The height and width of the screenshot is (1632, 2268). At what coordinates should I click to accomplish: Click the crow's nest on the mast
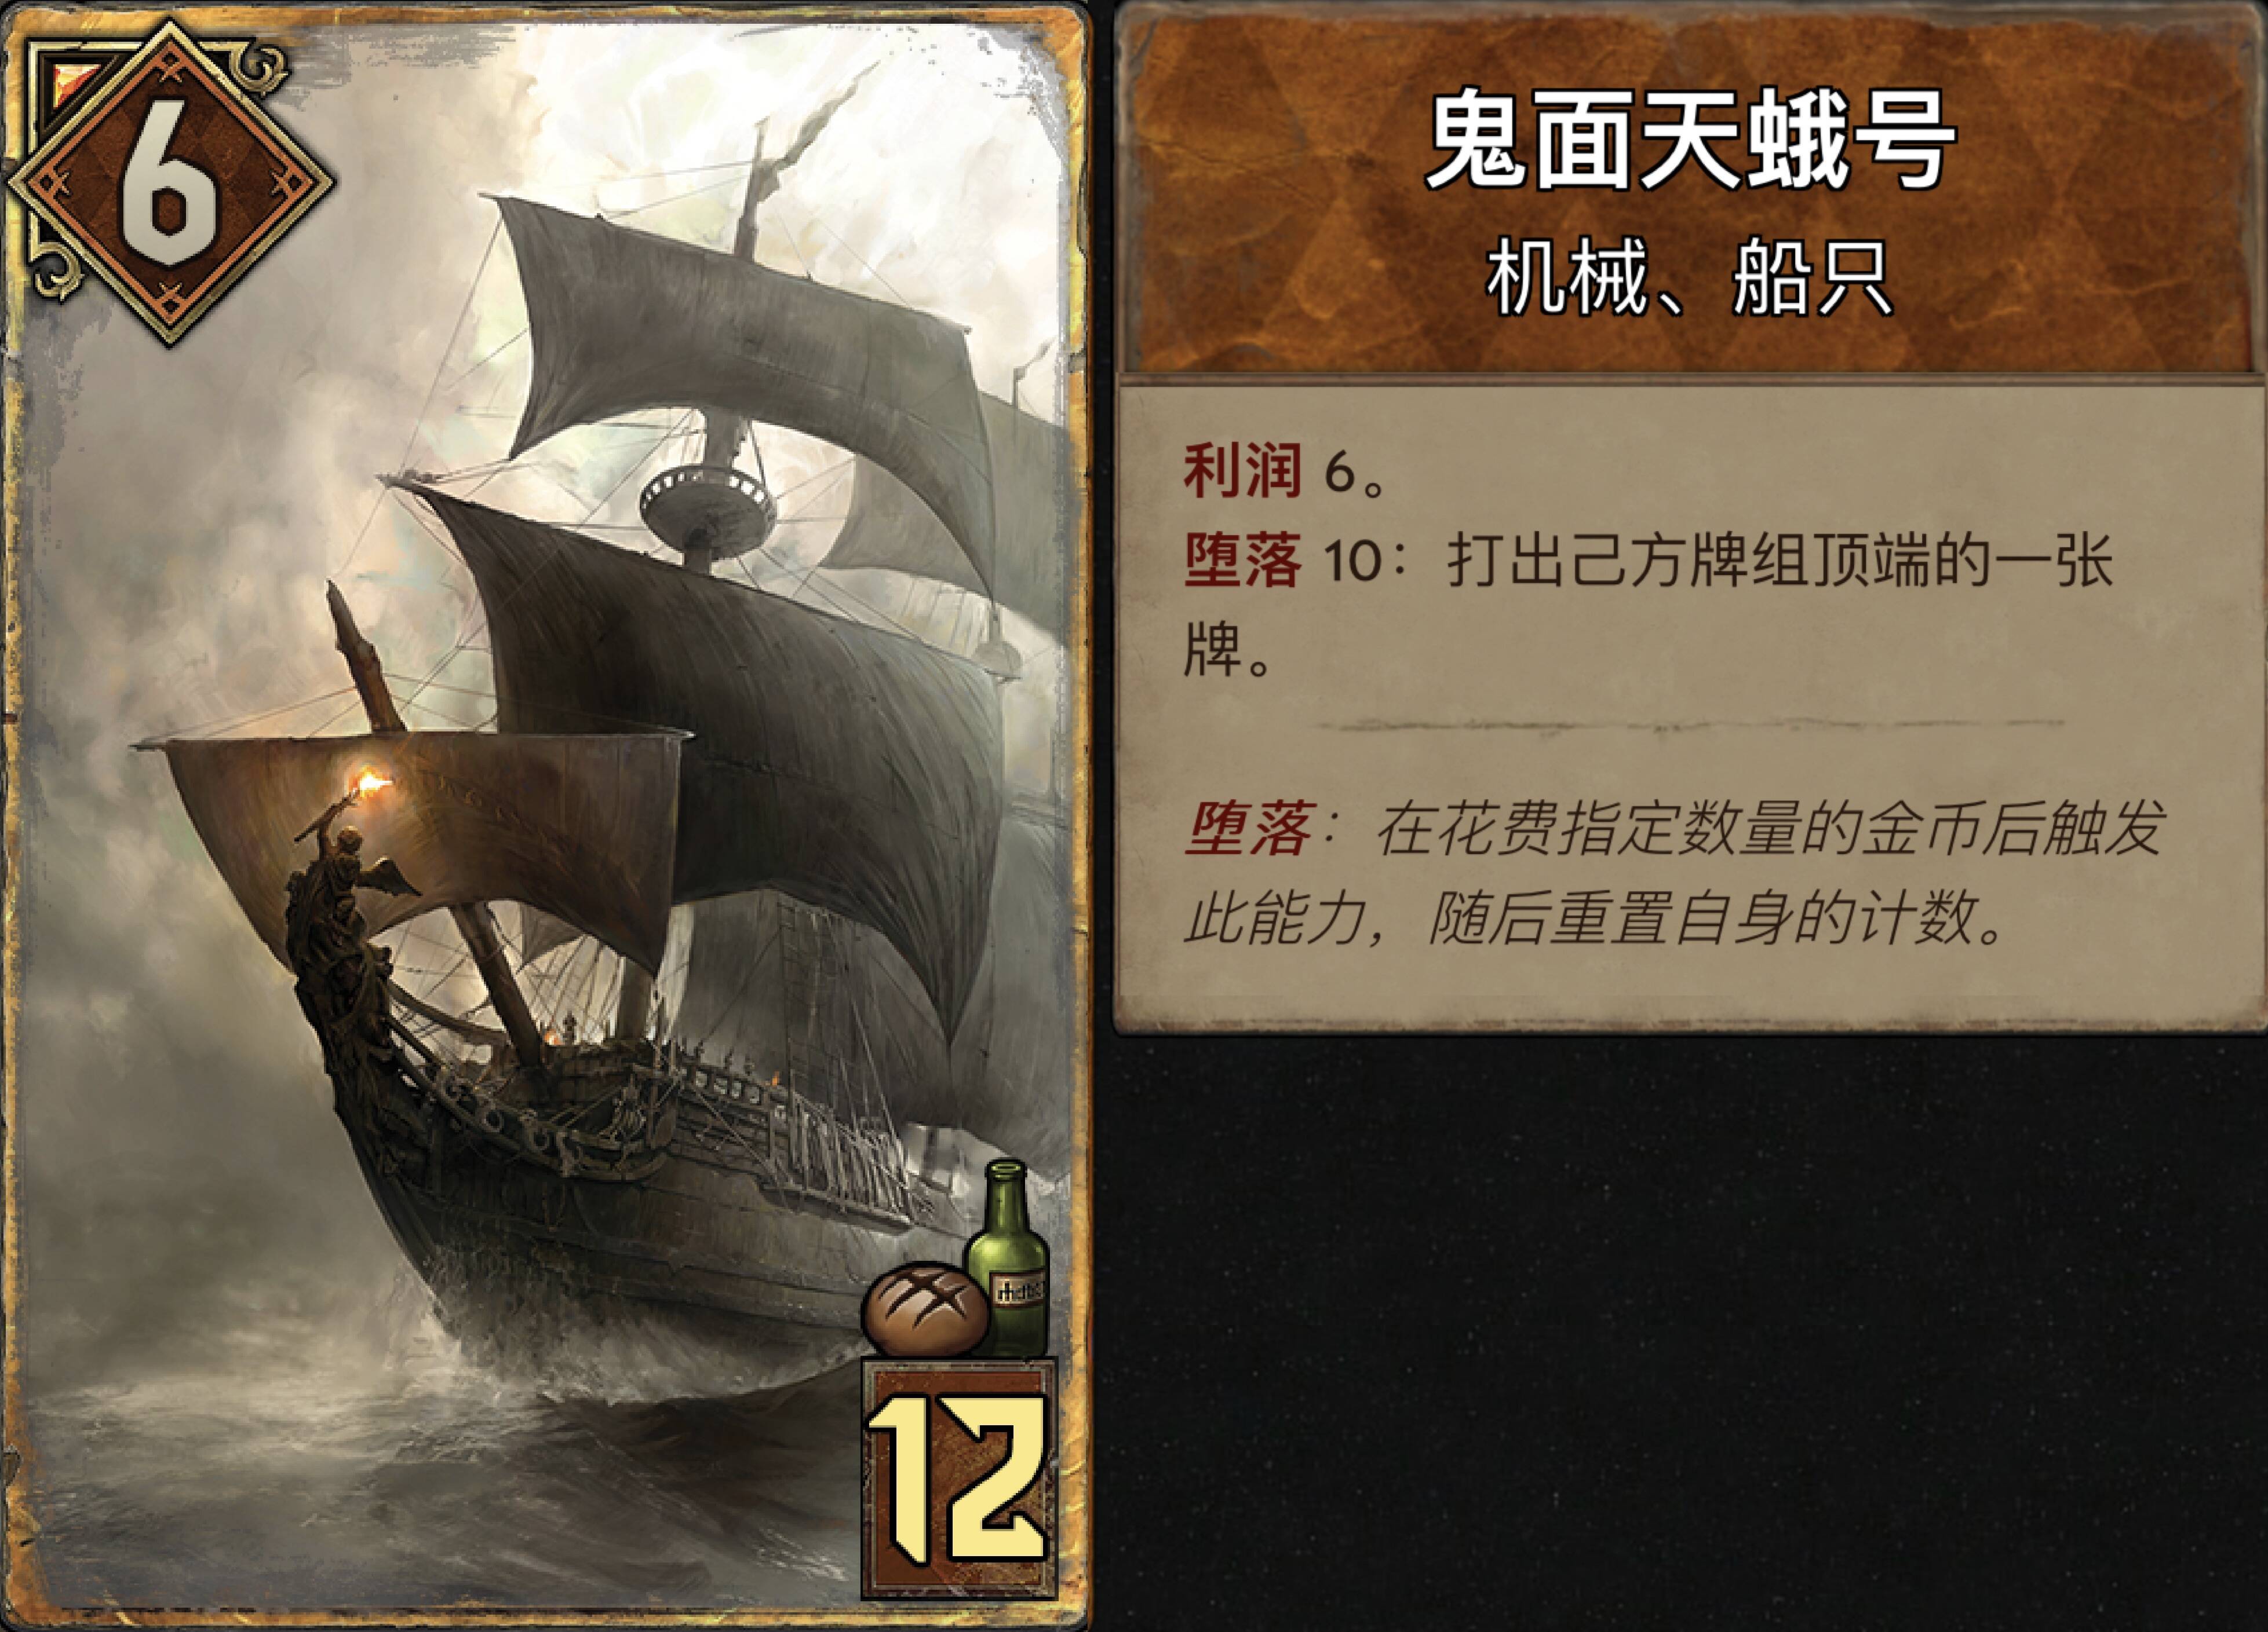click(707, 499)
